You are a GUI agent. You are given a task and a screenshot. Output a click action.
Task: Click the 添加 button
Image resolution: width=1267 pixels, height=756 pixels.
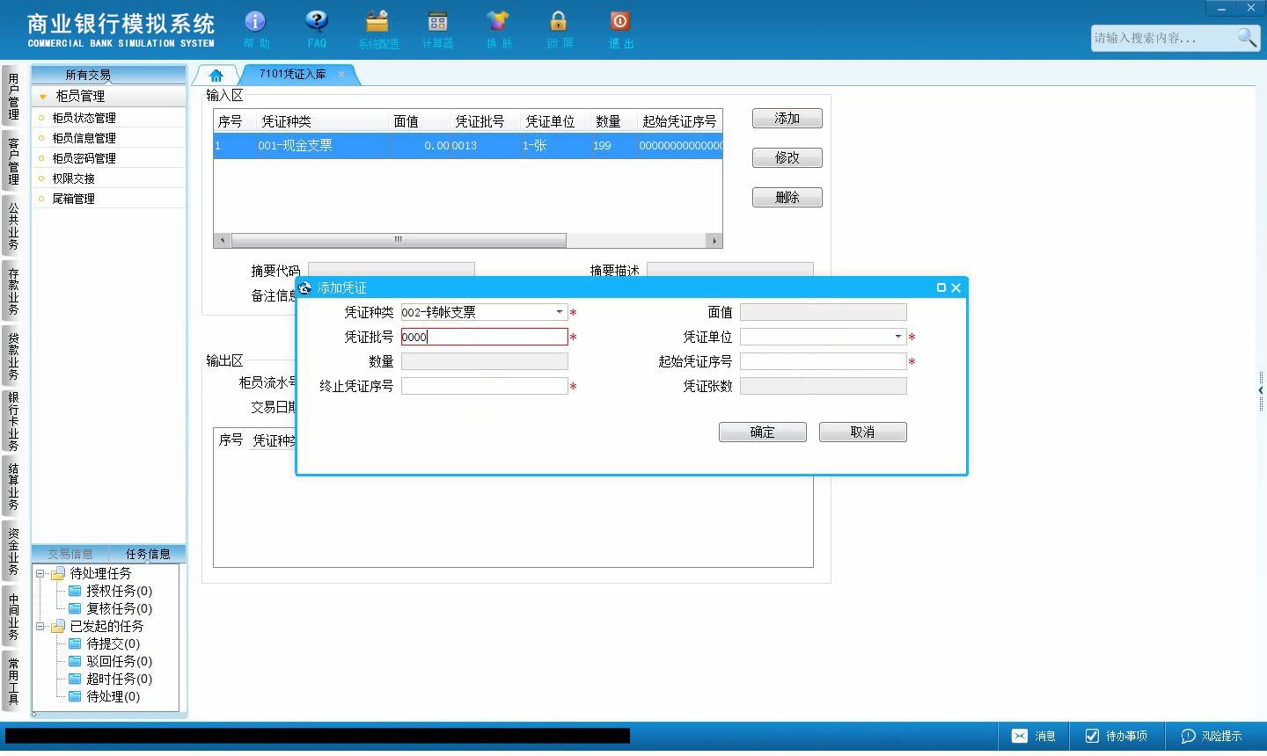(787, 119)
